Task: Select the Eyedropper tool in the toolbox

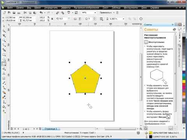Action: 4,97
